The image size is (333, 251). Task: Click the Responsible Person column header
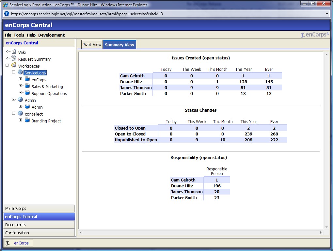tap(217, 171)
